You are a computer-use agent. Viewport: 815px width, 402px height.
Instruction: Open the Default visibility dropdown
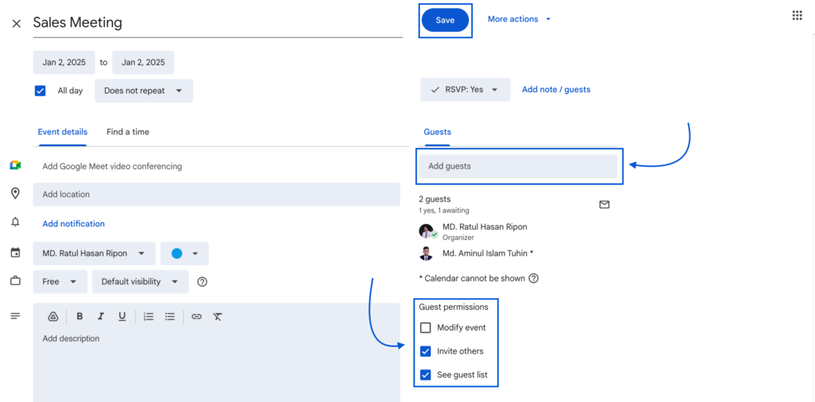[x=139, y=281]
